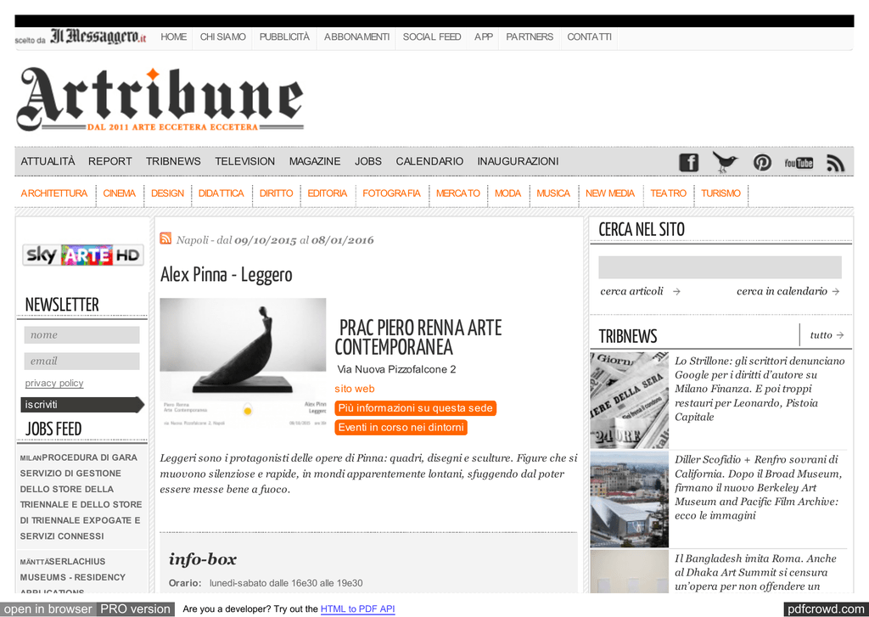Go to ATTUALITÀ section
869x617 pixels.
[x=48, y=161]
